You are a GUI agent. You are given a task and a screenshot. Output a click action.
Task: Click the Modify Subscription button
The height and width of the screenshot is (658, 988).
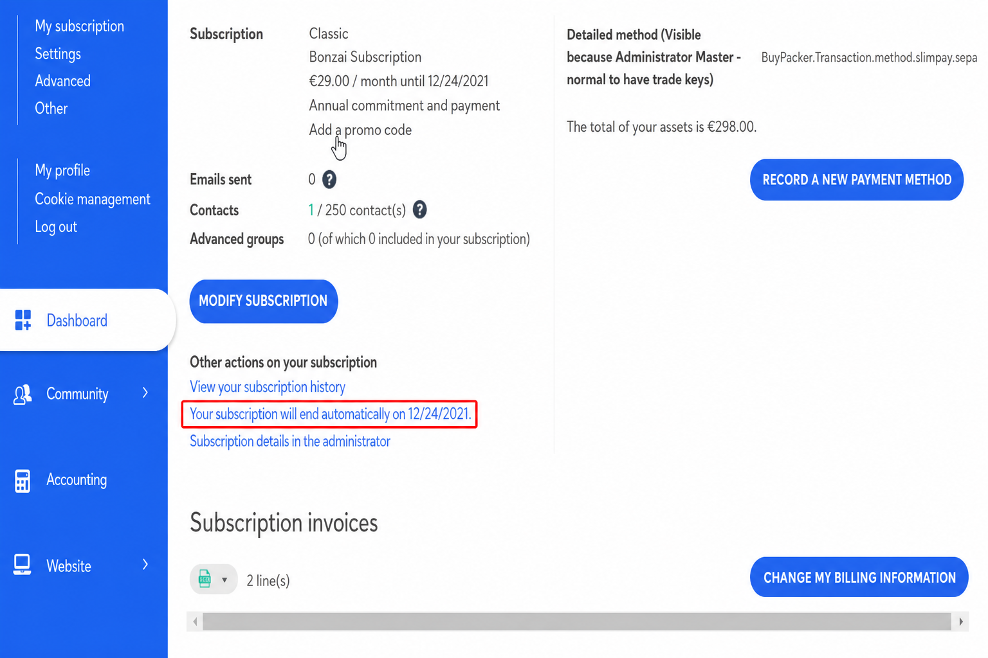[x=264, y=301]
